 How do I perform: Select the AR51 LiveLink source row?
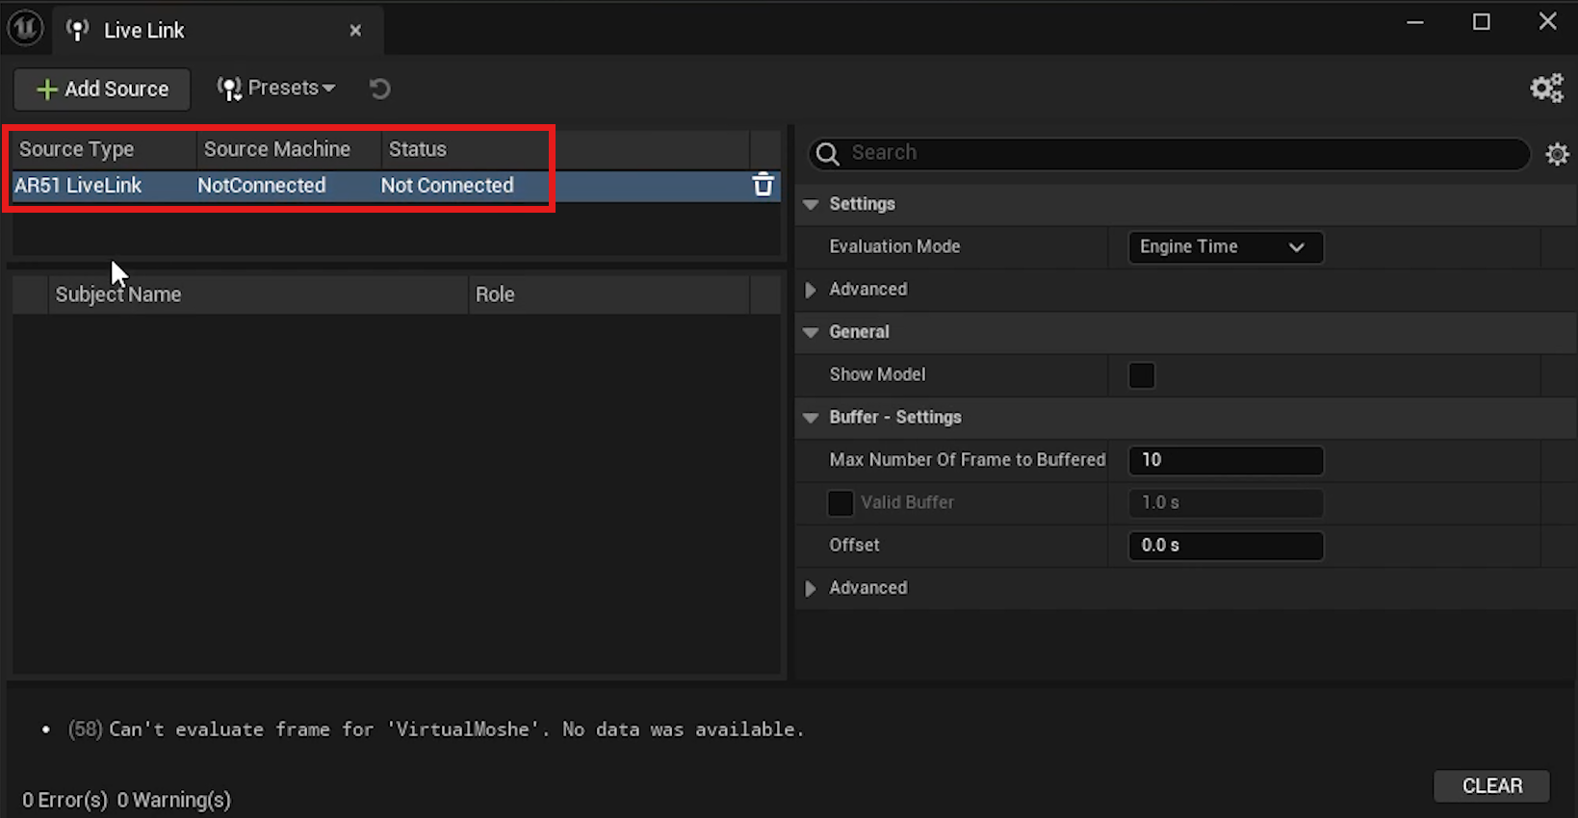click(x=395, y=186)
